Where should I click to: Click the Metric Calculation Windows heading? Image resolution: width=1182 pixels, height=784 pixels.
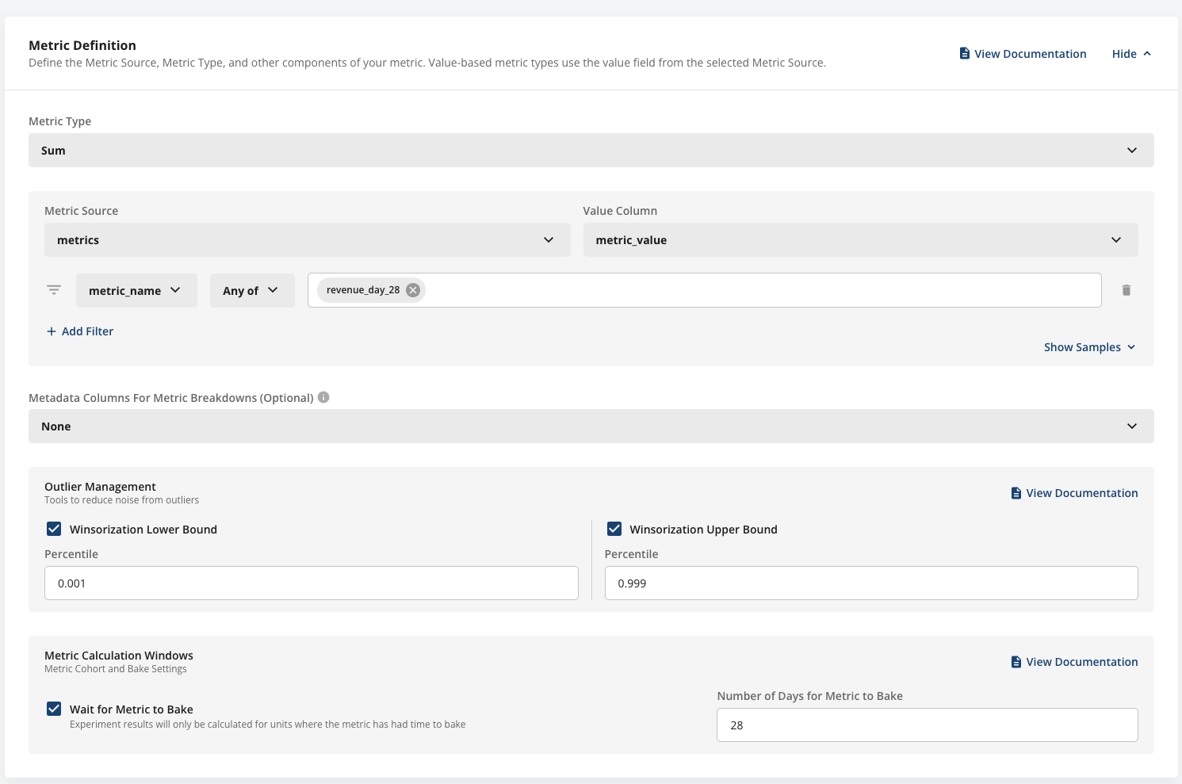click(119, 656)
